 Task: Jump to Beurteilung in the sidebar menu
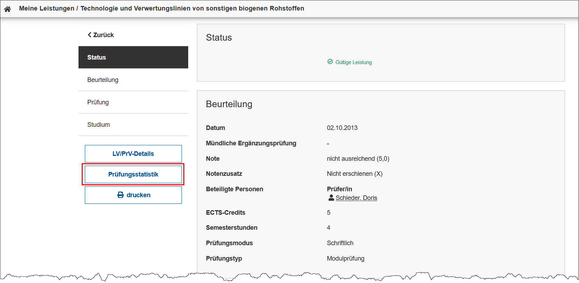(103, 80)
